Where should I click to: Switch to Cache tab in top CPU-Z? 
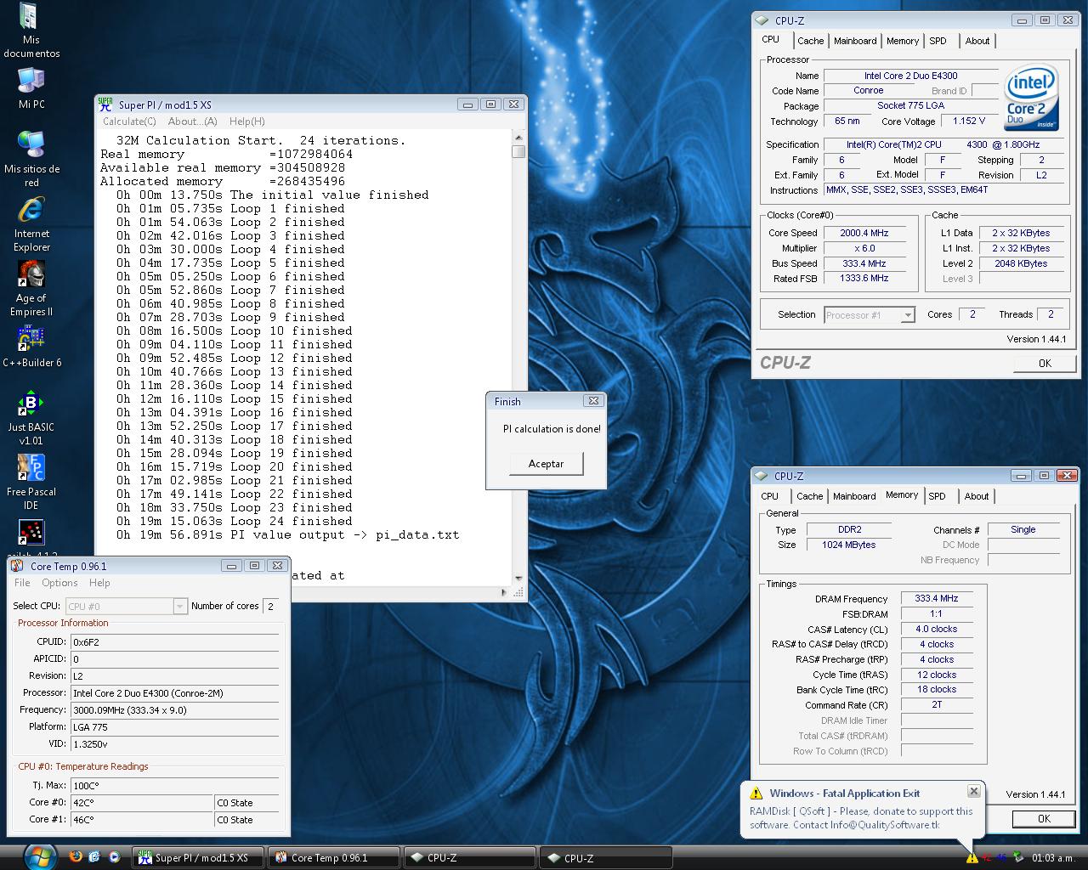point(810,41)
